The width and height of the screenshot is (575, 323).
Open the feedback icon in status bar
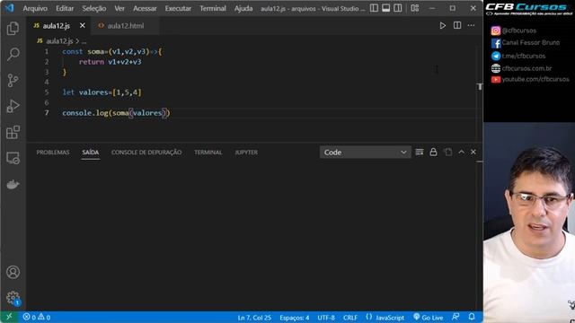(456, 317)
